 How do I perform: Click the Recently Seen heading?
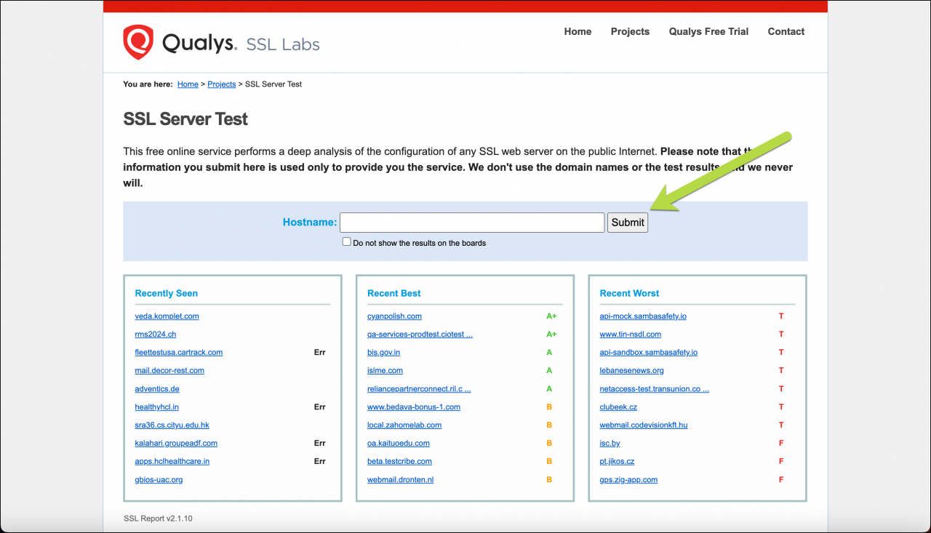point(166,294)
